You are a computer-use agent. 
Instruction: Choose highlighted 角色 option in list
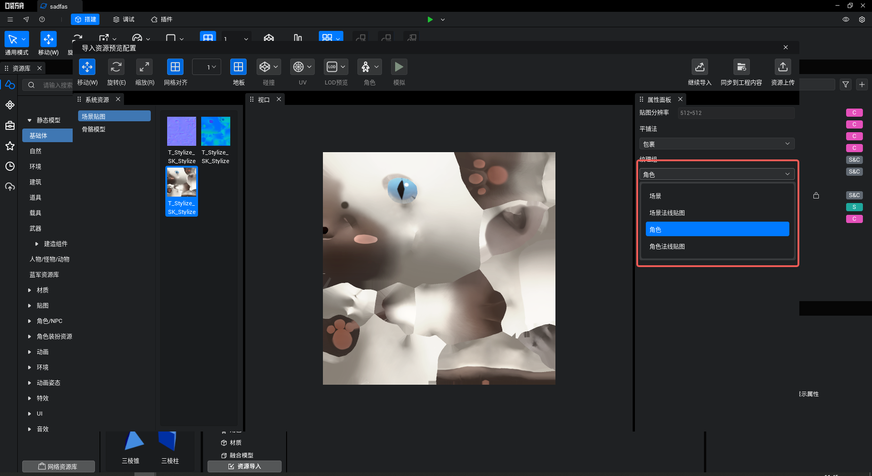pyautogui.click(x=717, y=229)
